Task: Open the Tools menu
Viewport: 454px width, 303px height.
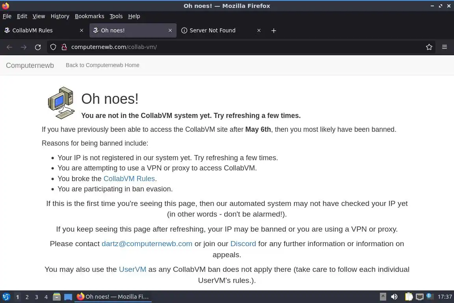Action: click(116, 16)
